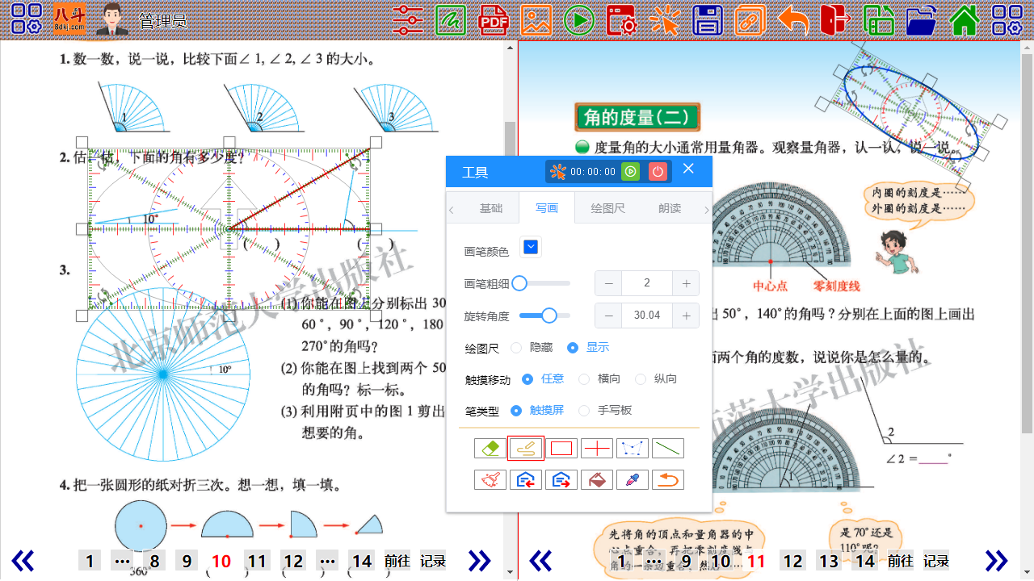The width and height of the screenshot is (1034, 581).
Task: Click the home icon in the toolbar
Action: tap(965, 21)
